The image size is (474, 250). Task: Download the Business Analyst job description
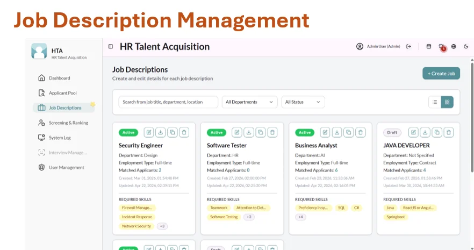click(x=337, y=132)
